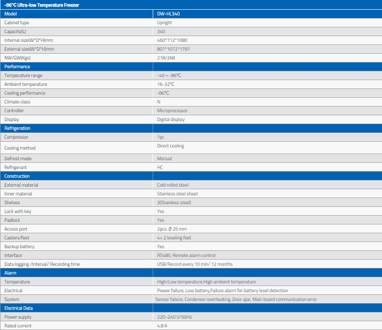
Task: Select the 'Direct cooling' value
Action: pyautogui.click(x=170, y=146)
